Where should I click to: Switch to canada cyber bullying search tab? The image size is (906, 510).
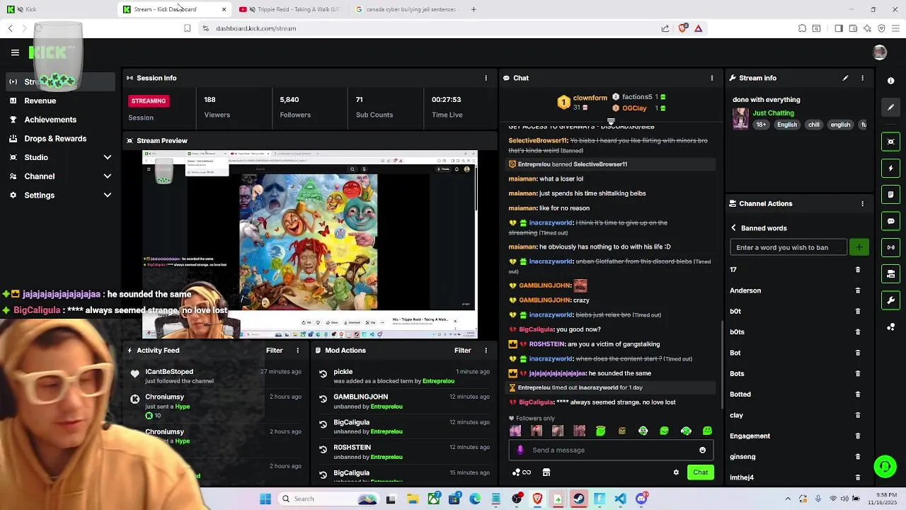tap(408, 9)
